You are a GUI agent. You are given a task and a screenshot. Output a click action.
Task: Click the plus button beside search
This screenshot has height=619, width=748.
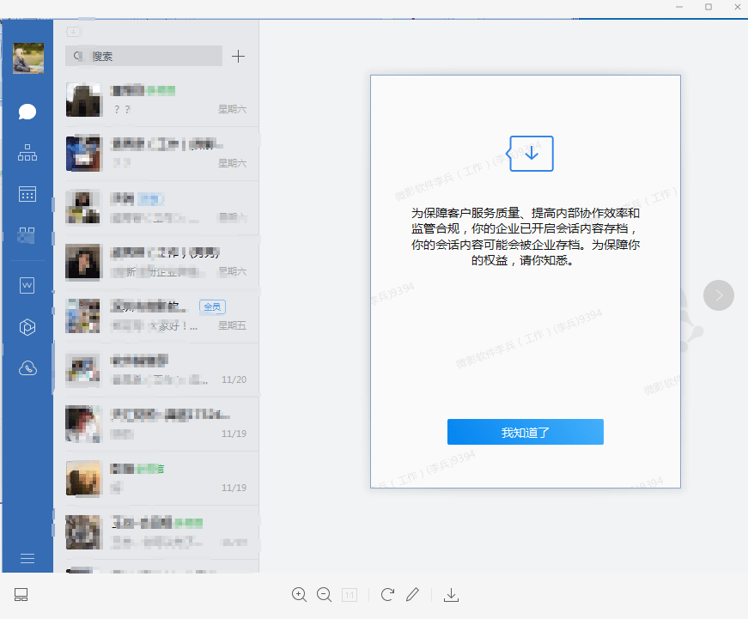coord(238,57)
